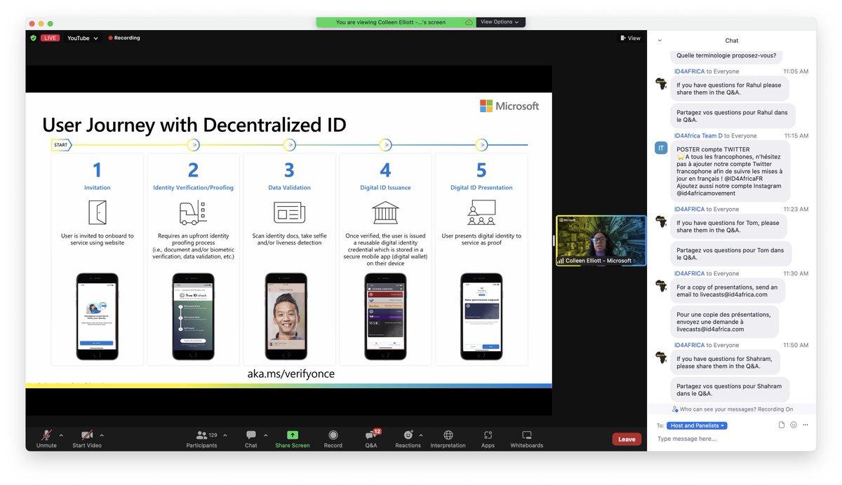Toggle the Chat panel from the toolbar
This screenshot has height=485, width=842.
point(250,439)
